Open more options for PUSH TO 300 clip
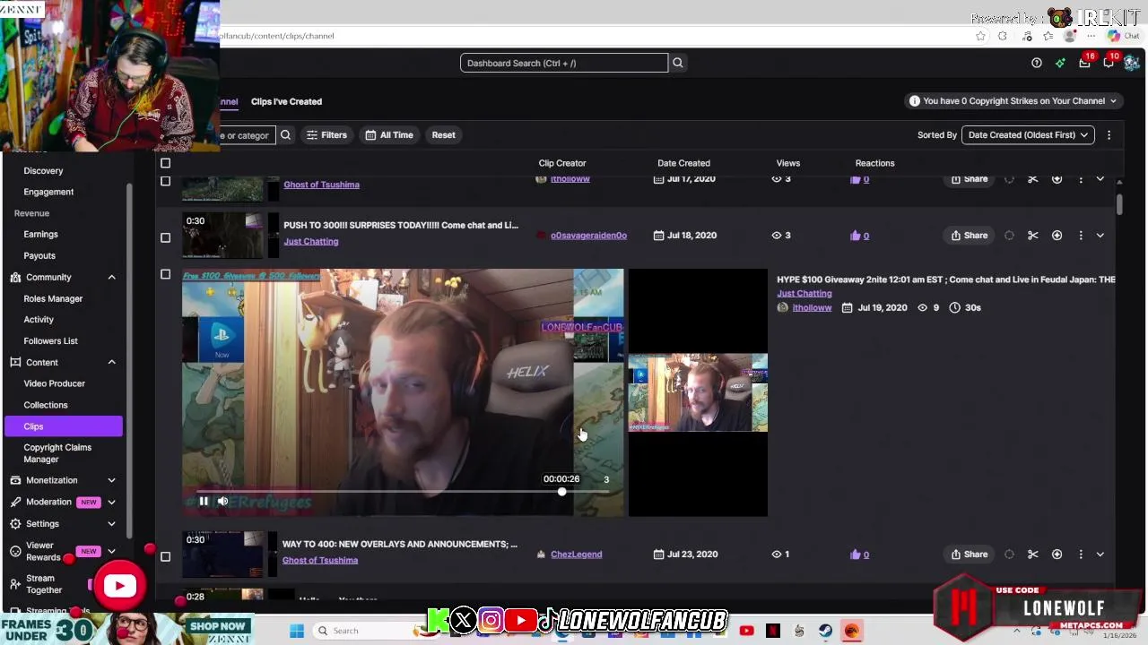This screenshot has height=645, width=1148. click(1081, 236)
